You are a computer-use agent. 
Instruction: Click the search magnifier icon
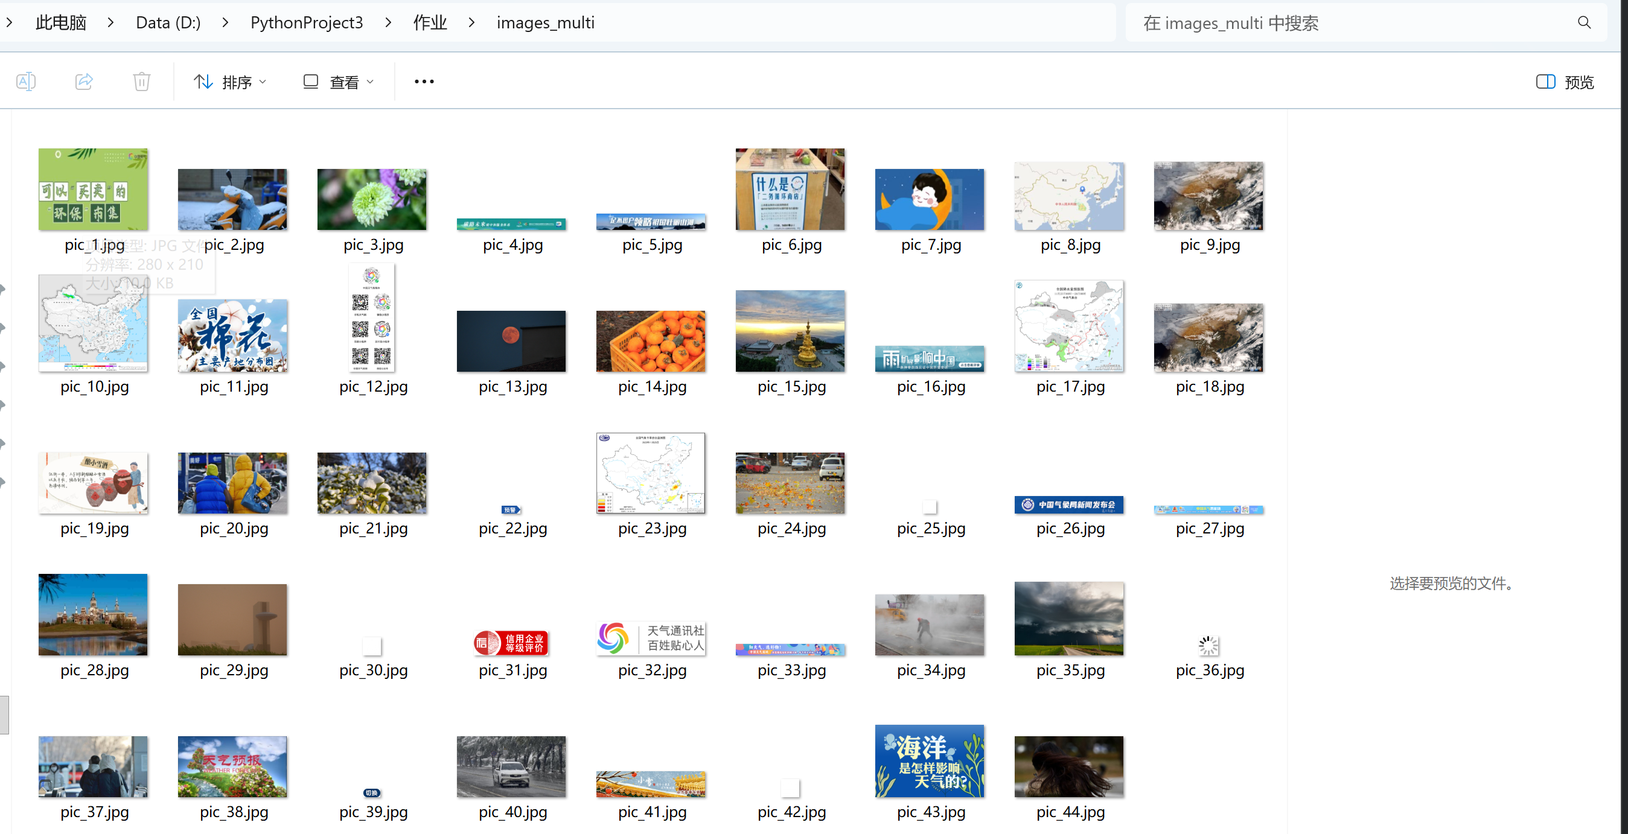click(x=1584, y=23)
